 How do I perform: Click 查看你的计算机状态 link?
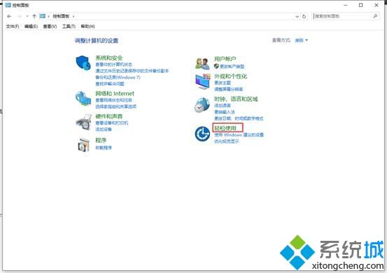(114, 64)
